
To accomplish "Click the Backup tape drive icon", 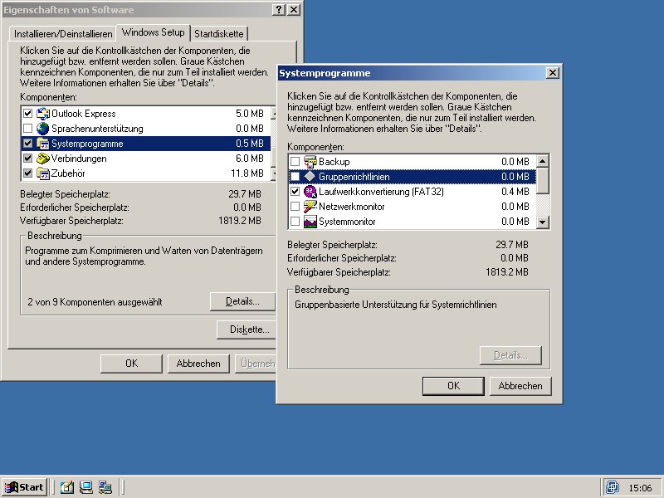I will 310,161.
